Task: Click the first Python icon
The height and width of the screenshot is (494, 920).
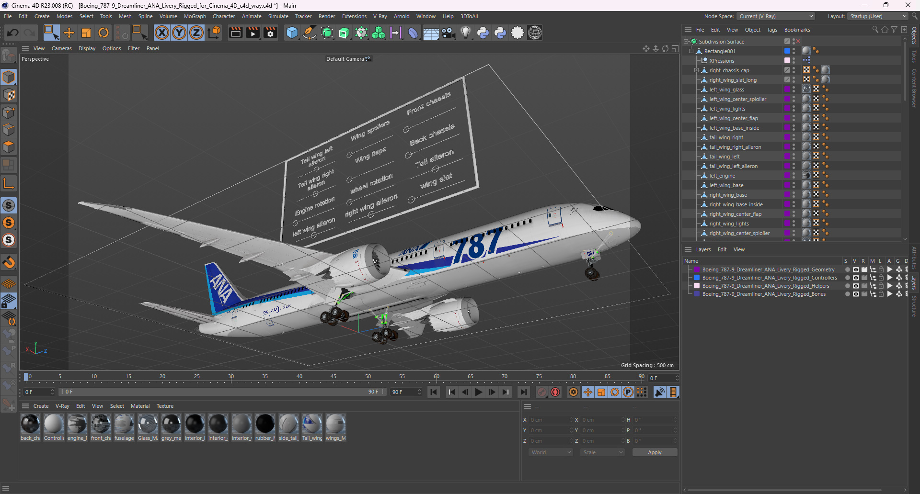Action: [483, 33]
